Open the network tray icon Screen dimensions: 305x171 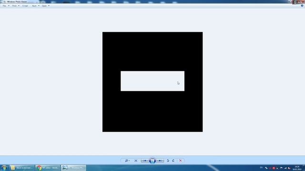[266, 168]
